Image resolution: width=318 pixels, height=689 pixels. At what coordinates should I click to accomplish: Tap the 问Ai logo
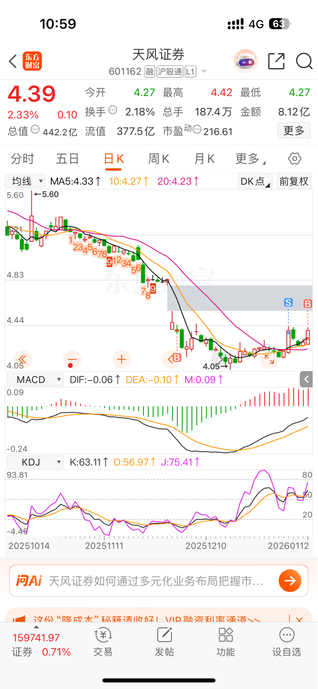29,581
